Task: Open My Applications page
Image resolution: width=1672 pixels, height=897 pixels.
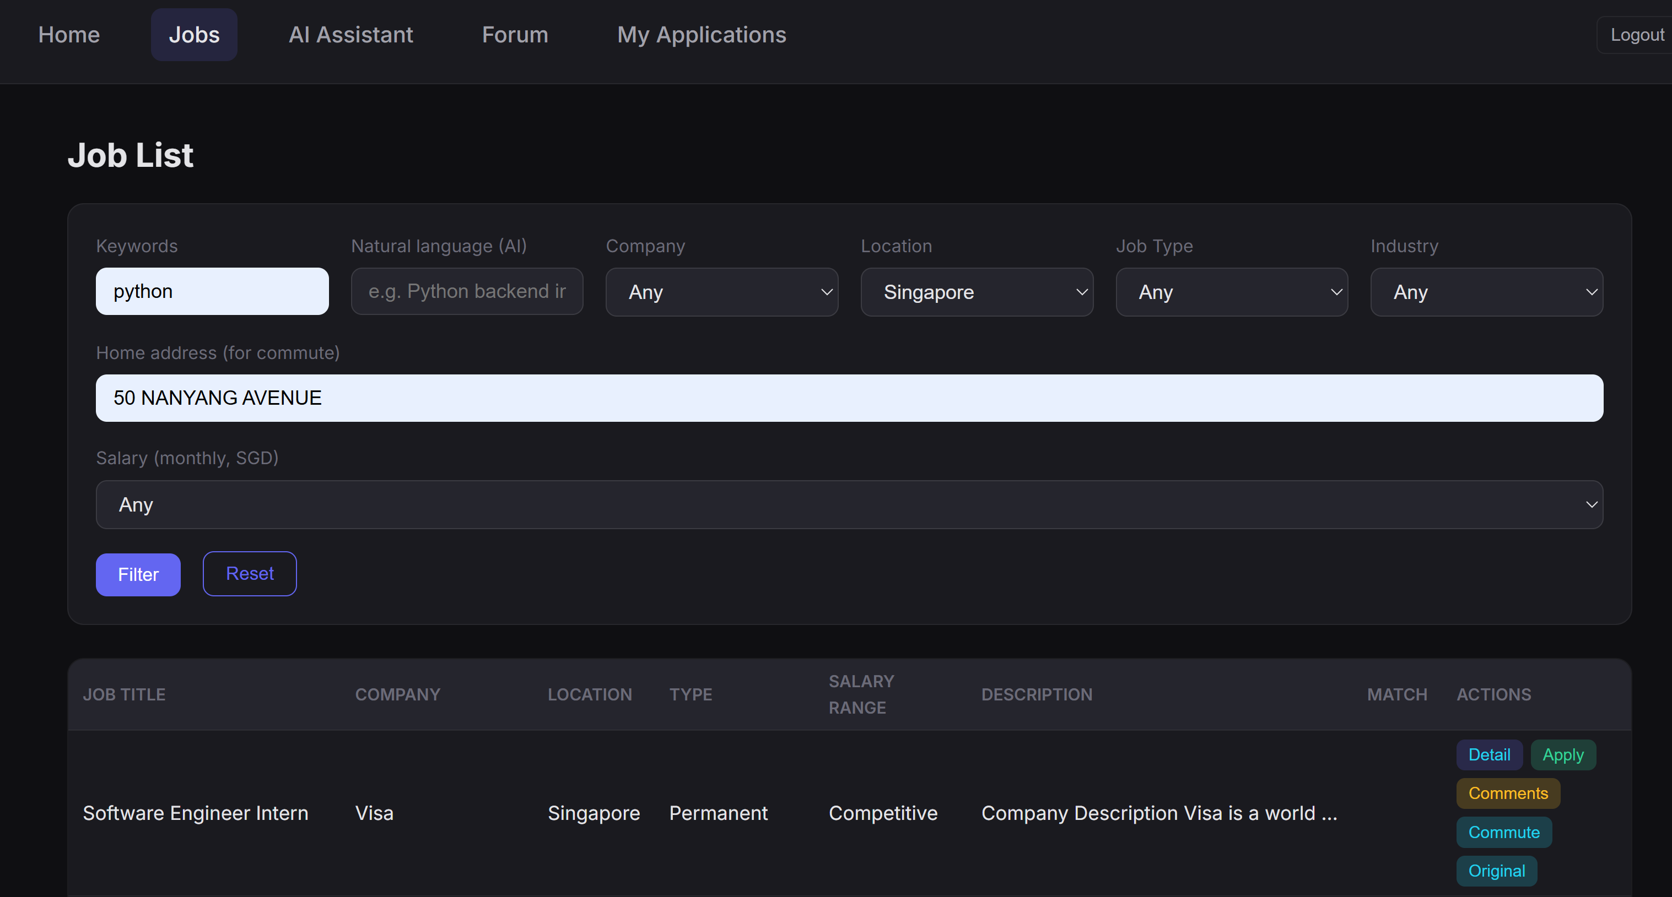Action: [x=701, y=34]
